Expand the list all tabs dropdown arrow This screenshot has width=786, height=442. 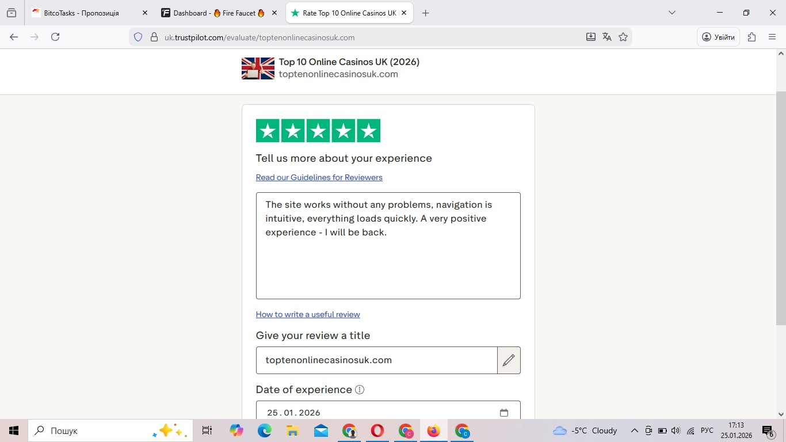pyautogui.click(x=671, y=13)
